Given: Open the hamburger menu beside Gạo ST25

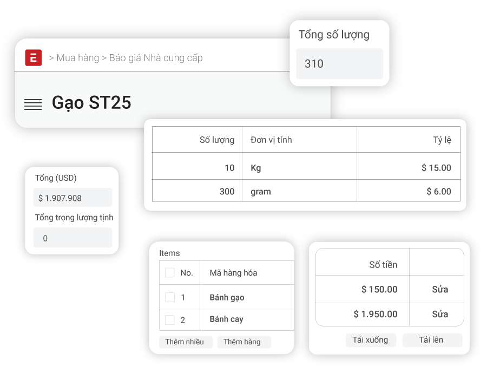Looking at the screenshot, I should [33, 104].
